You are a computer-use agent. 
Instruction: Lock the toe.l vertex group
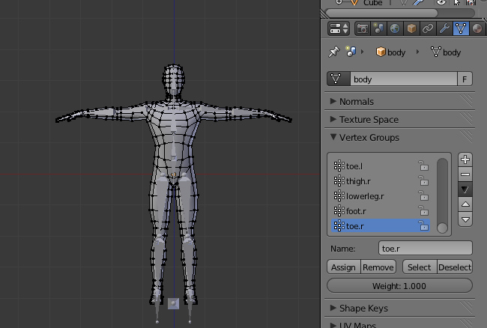coord(423,166)
